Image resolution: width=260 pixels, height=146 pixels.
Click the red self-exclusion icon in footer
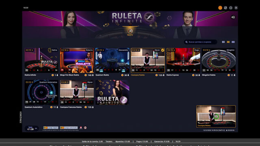coord(81,128)
